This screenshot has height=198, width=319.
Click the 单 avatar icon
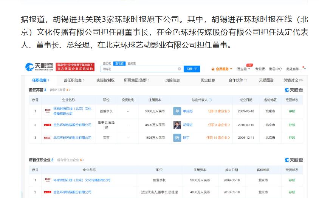[177, 111]
